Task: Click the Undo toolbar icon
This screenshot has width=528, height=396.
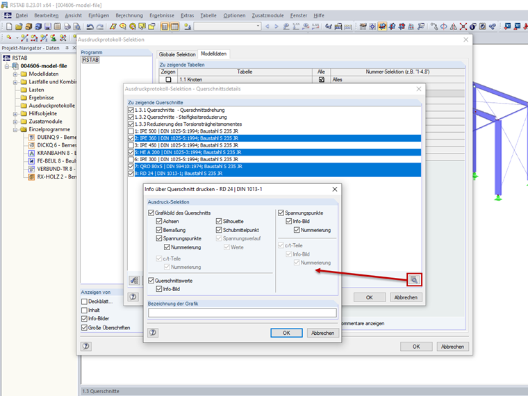Action: tap(90, 26)
